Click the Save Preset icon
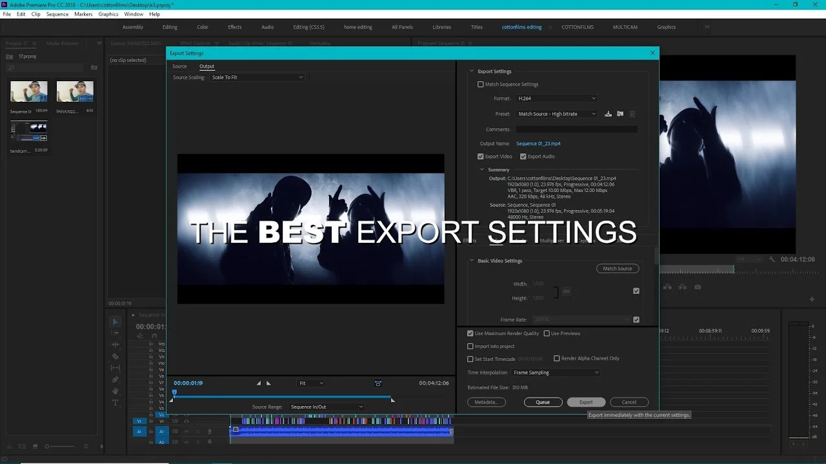Viewport: 826px width, 464px height. tap(608, 114)
